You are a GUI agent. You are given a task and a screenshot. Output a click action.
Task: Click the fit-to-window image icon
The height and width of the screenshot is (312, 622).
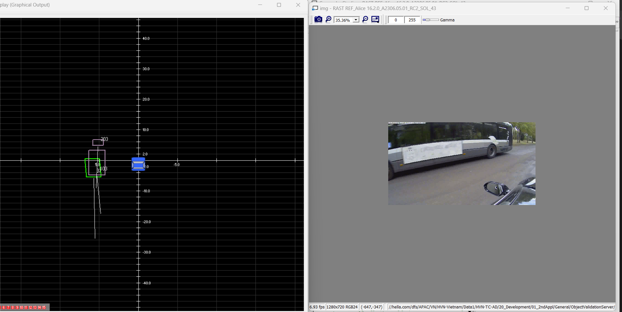[375, 19]
